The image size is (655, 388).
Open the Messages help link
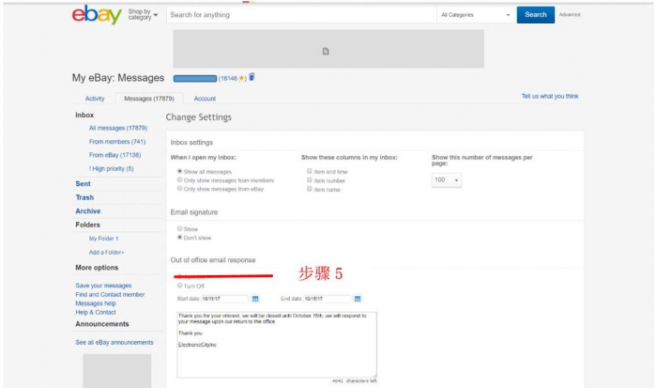pyautogui.click(x=96, y=303)
